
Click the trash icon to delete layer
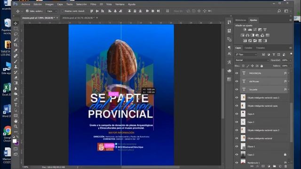pyautogui.click(x=285, y=166)
